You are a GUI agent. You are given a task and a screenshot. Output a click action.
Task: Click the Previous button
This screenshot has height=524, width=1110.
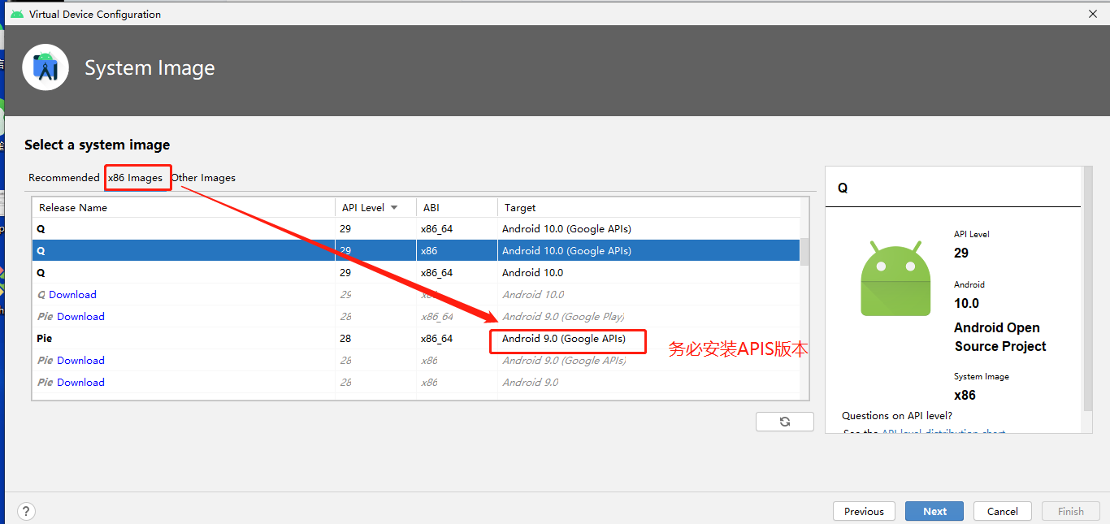pyautogui.click(x=864, y=511)
